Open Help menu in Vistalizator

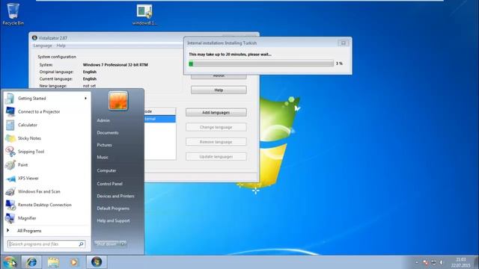click(x=61, y=46)
